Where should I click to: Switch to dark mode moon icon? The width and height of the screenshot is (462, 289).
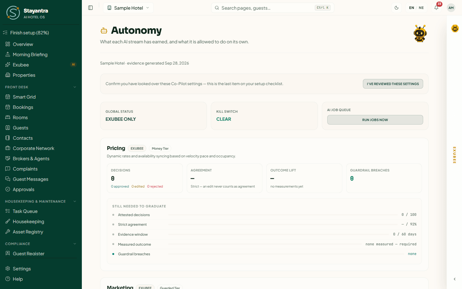coord(397,8)
